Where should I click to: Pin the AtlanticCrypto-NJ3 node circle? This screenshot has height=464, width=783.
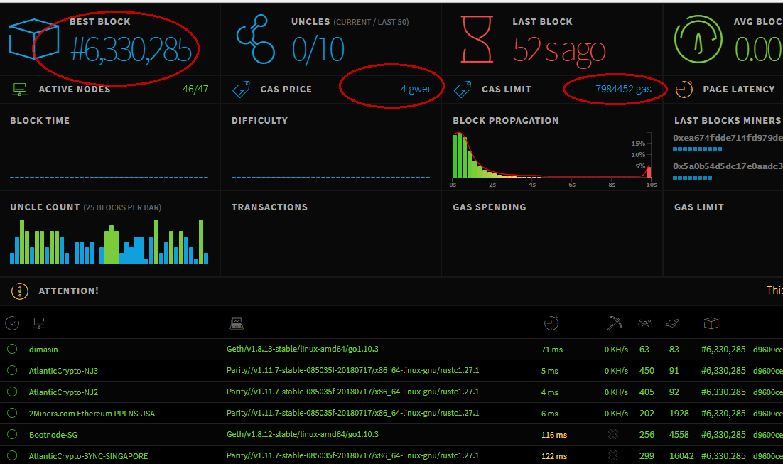coord(12,371)
